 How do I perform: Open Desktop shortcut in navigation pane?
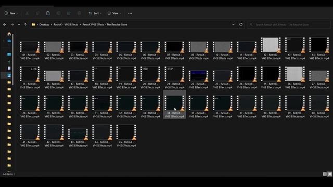[9, 55]
